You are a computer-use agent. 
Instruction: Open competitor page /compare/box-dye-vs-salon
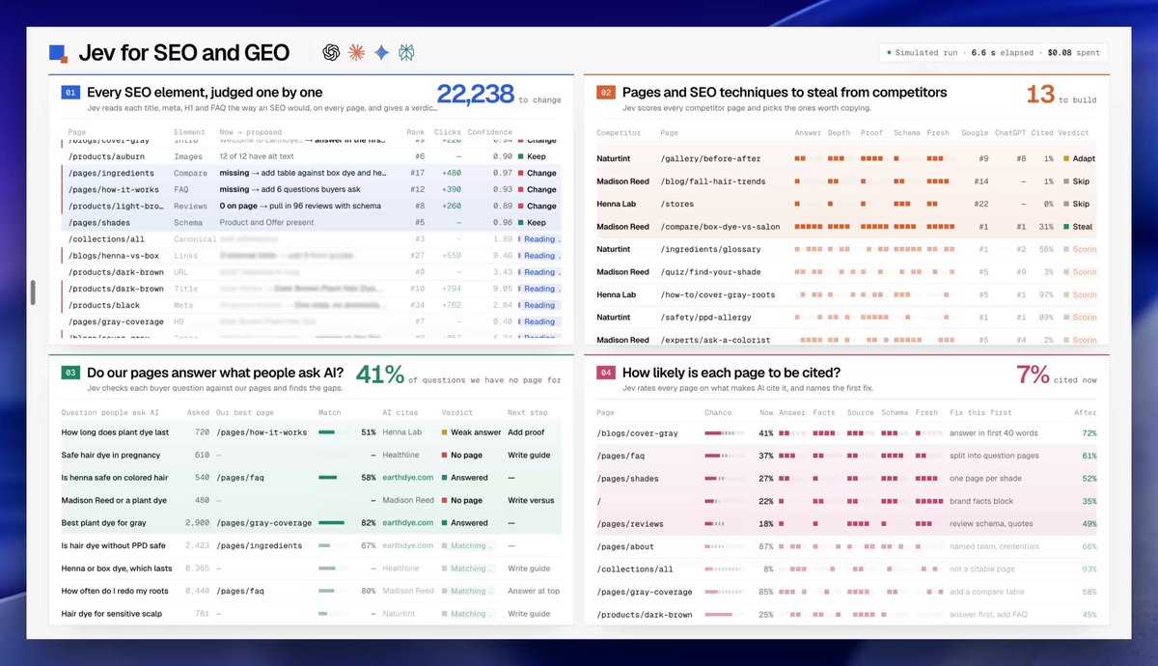[x=722, y=227]
